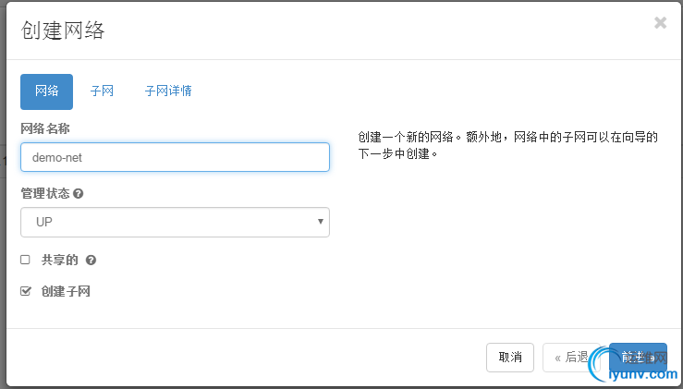The image size is (683, 389).
Task: Open the 管理状态 dropdown showing UP
Action: [x=175, y=222]
